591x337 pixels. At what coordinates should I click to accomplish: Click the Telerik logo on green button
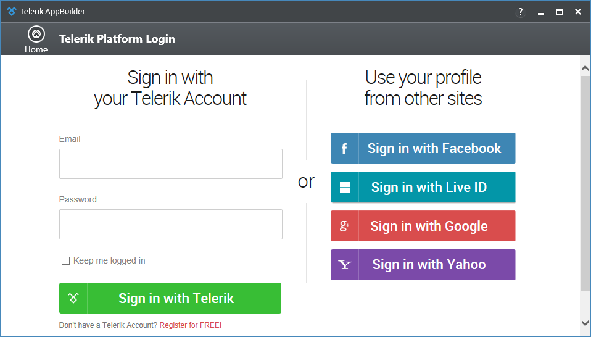(73, 299)
